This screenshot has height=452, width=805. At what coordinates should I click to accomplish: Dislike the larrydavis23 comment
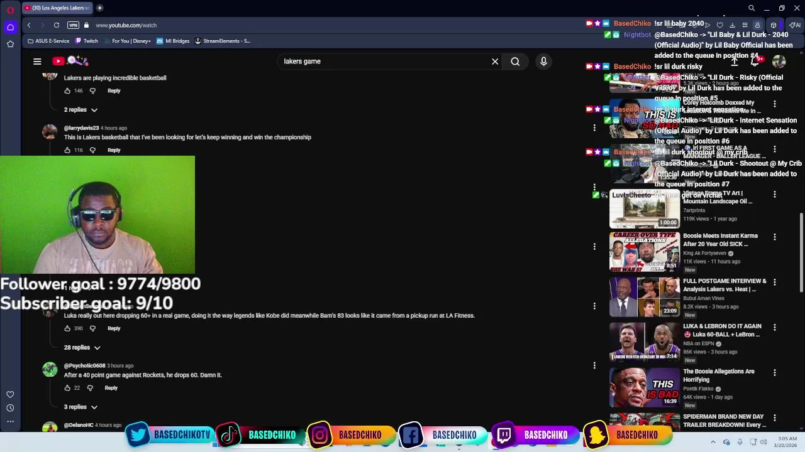point(92,150)
